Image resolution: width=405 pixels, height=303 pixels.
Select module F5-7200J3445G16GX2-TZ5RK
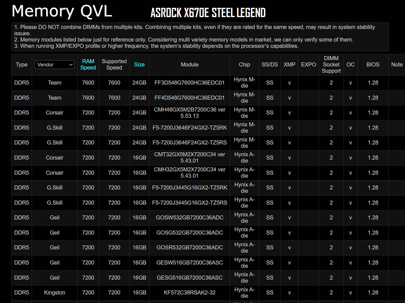click(190, 188)
